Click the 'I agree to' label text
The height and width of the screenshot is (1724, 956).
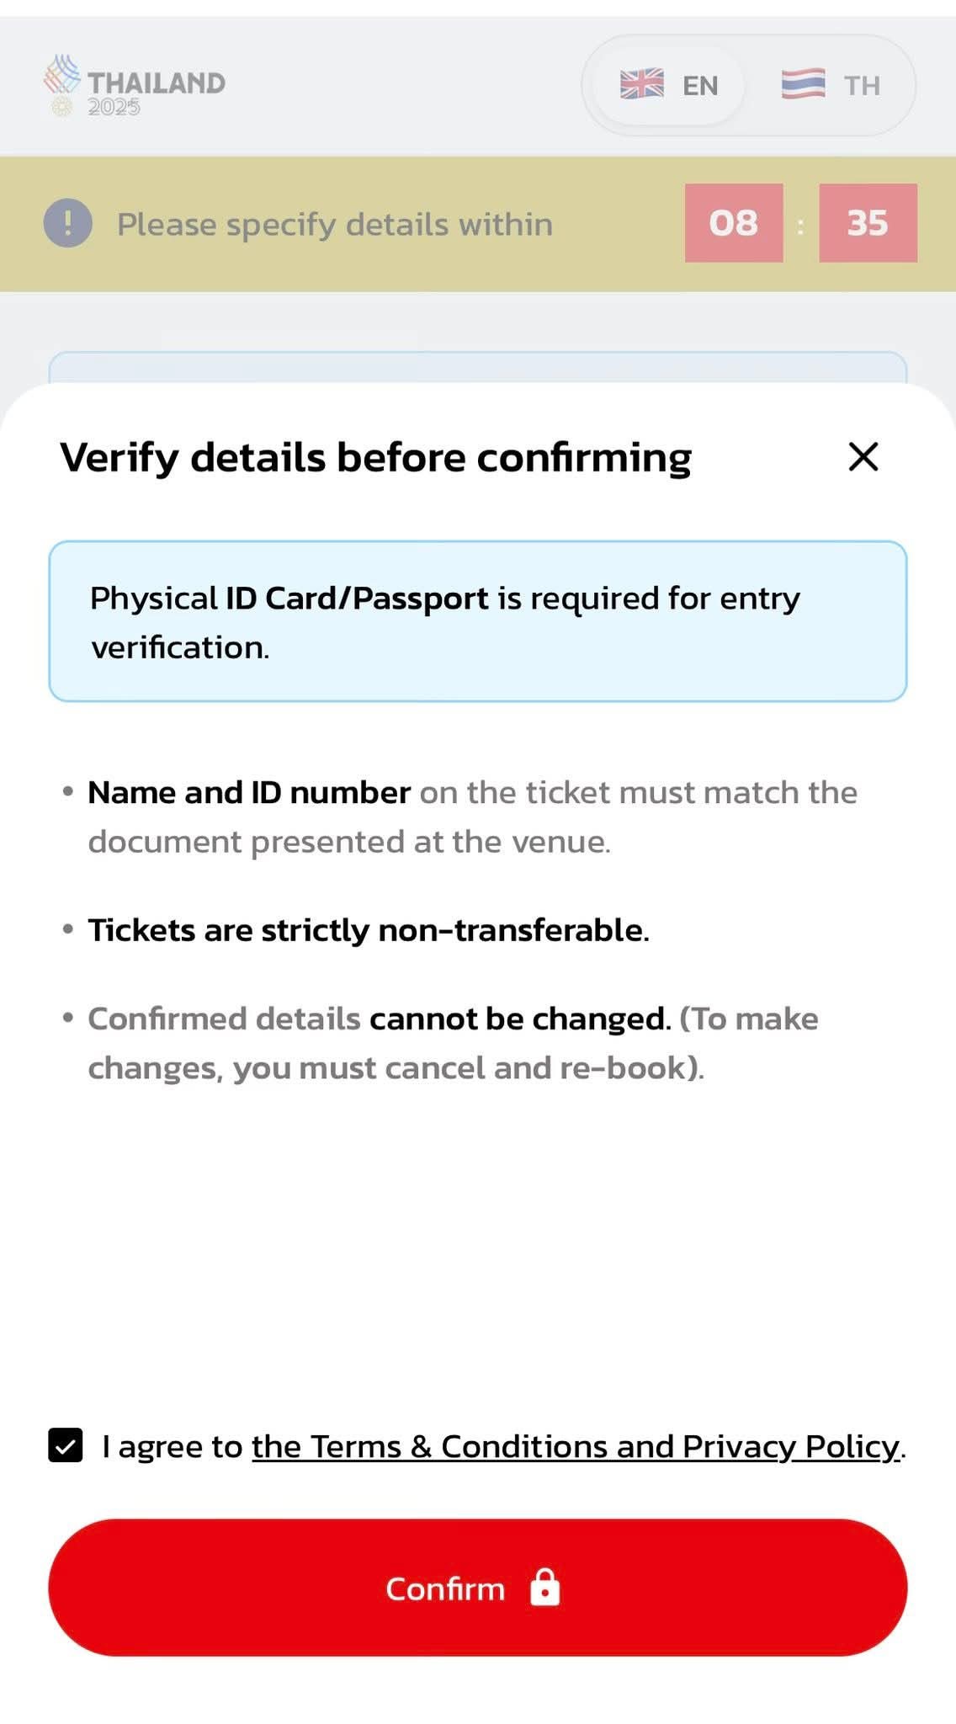click(173, 1446)
